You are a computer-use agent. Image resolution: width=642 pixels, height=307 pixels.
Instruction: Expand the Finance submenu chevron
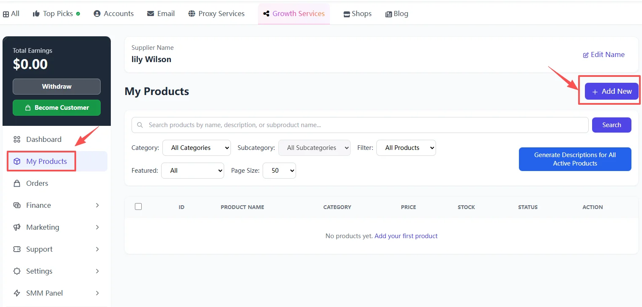tap(97, 205)
